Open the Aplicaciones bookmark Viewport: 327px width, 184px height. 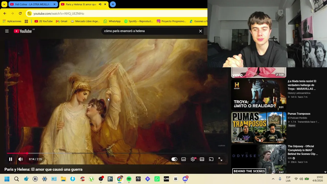click(x=12, y=21)
